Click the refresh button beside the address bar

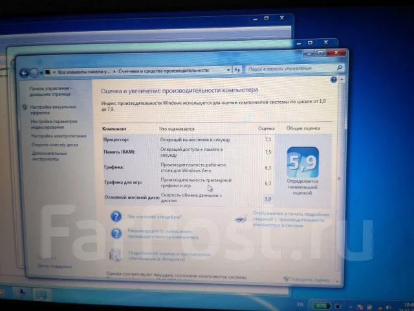(x=237, y=70)
